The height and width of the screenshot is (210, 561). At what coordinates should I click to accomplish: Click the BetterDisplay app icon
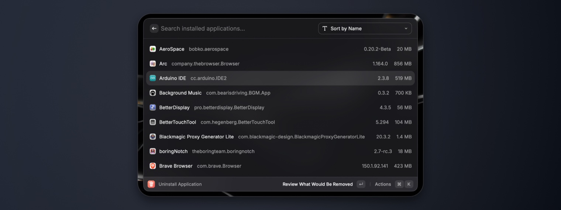152,107
